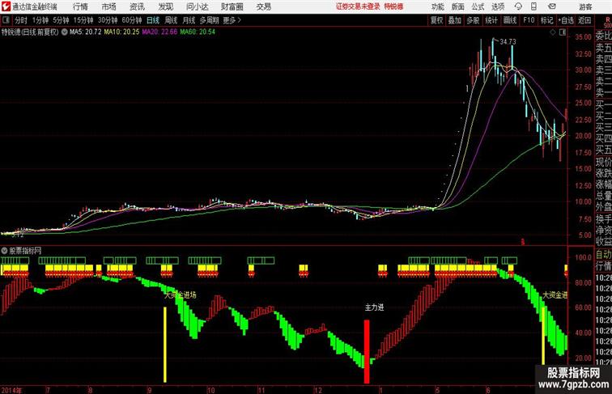
Task: Select the 日线 daily period tab
Action: coord(153,20)
